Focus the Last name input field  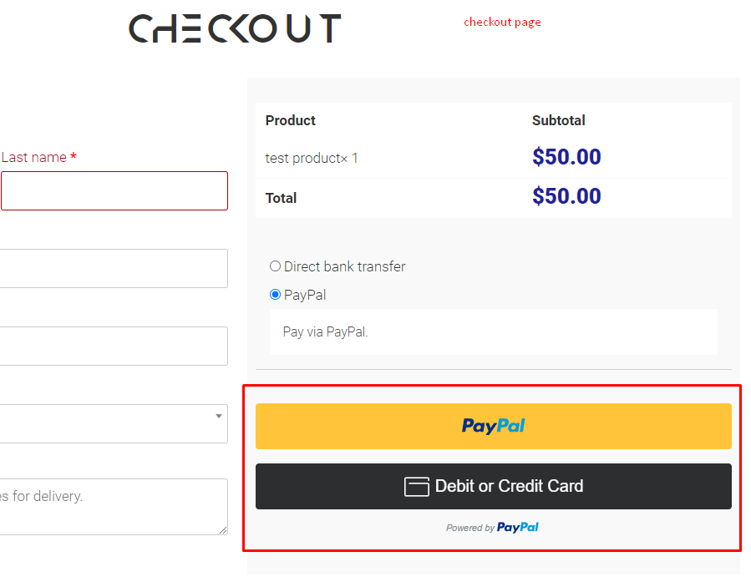(x=114, y=190)
